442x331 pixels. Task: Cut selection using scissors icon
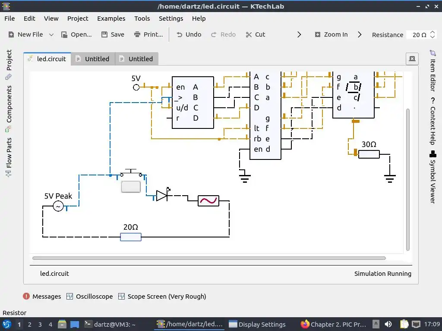[x=248, y=34]
